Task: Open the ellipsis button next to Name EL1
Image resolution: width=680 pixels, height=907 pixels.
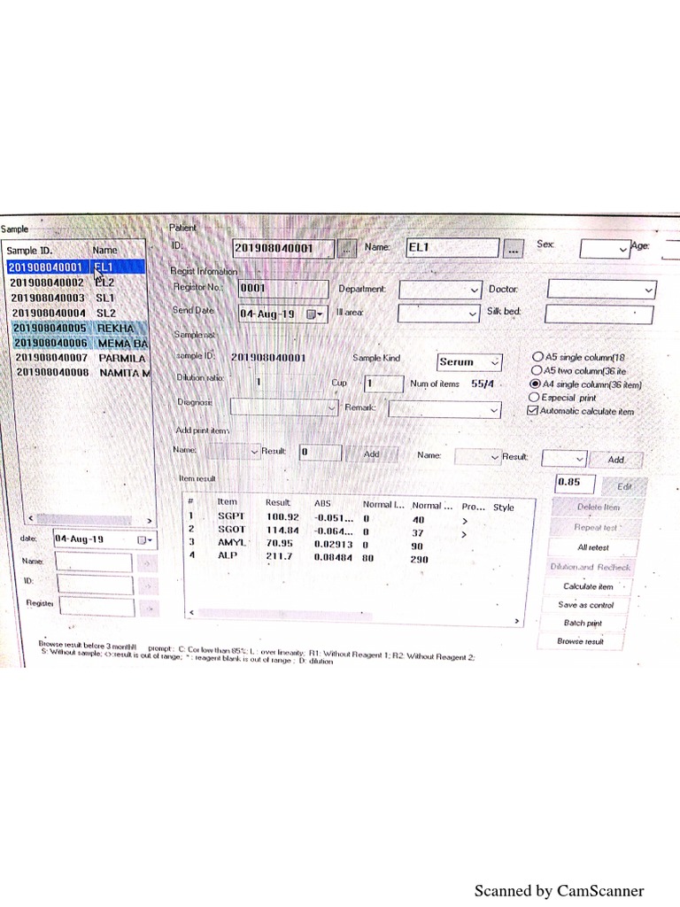Action: 513,249
